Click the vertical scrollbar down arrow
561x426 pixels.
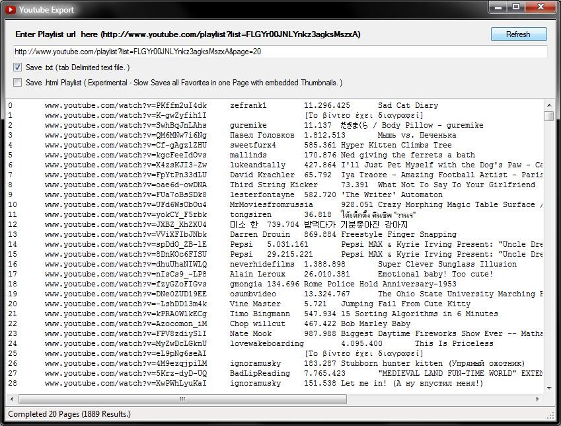tap(548, 388)
